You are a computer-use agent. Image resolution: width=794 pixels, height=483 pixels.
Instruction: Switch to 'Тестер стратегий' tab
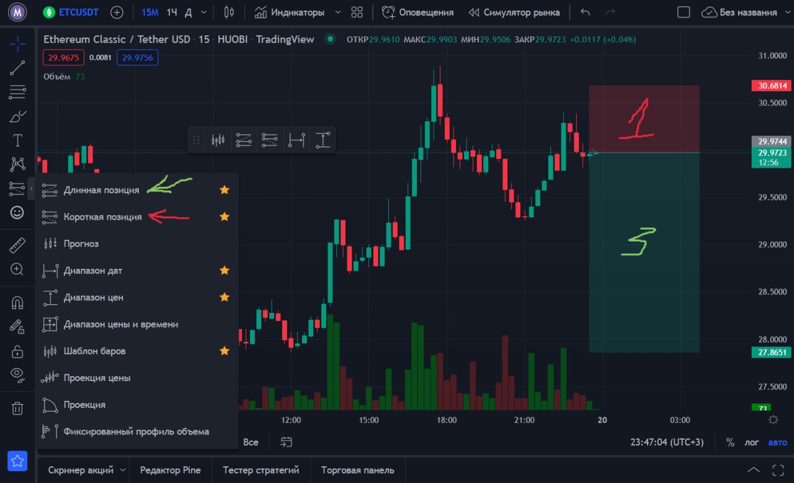(x=261, y=470)
